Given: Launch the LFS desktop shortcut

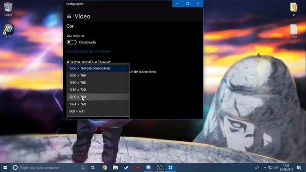Looking at the screenshot, I should tap(8, 31).
